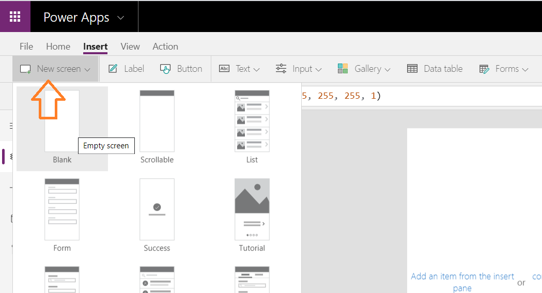Image resolution: width=542 pixels, height=293 pixels.
Task: Click the Text Abc icon
Action: point(224,68)
